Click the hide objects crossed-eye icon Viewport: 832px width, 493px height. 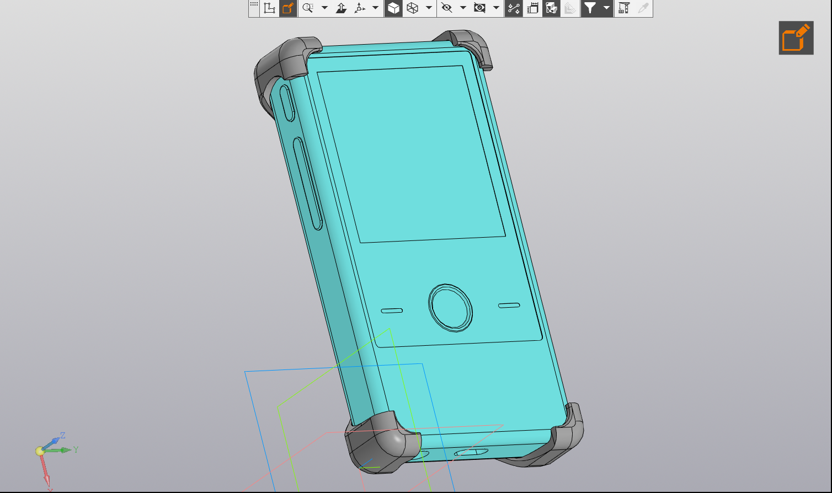click(447, 8)
